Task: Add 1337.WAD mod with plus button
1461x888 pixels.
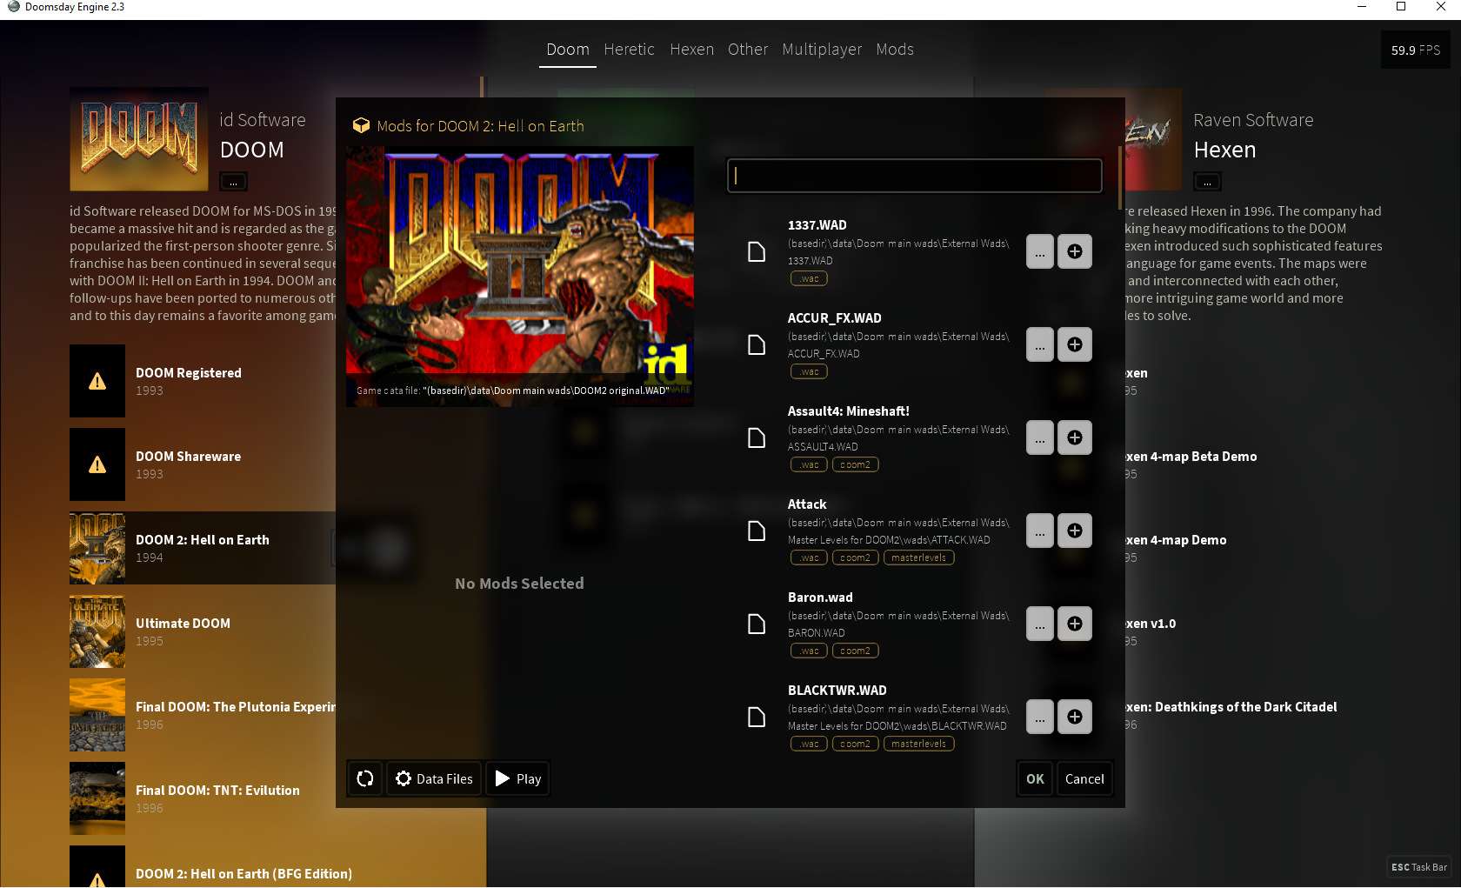Action: pos(1075,251)
